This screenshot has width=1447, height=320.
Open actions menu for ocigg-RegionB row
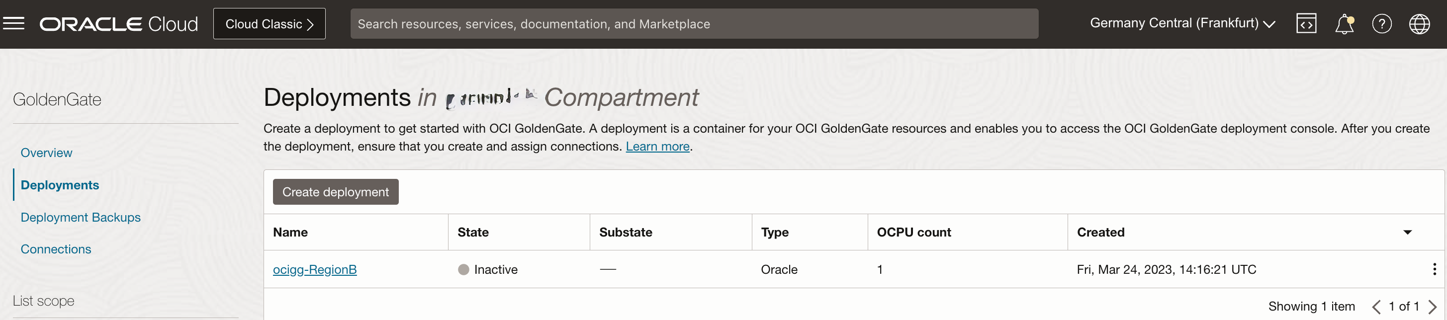click(1434, 269)
